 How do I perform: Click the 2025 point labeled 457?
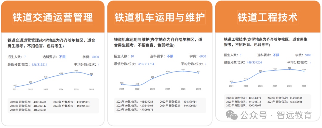tap(183, 71)
